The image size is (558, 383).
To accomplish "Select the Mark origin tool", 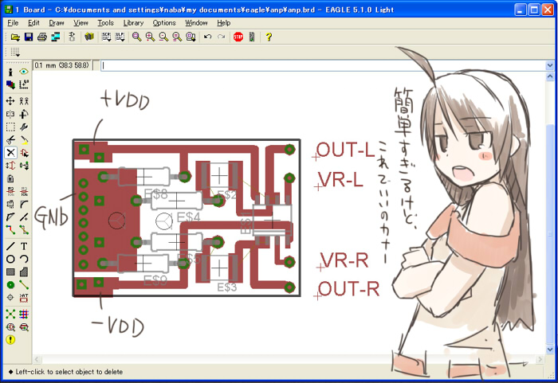I will pos(24,84).
